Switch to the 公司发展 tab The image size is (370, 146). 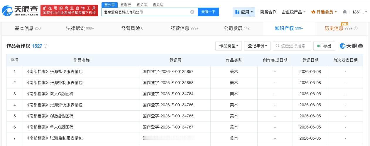(236, 28)
